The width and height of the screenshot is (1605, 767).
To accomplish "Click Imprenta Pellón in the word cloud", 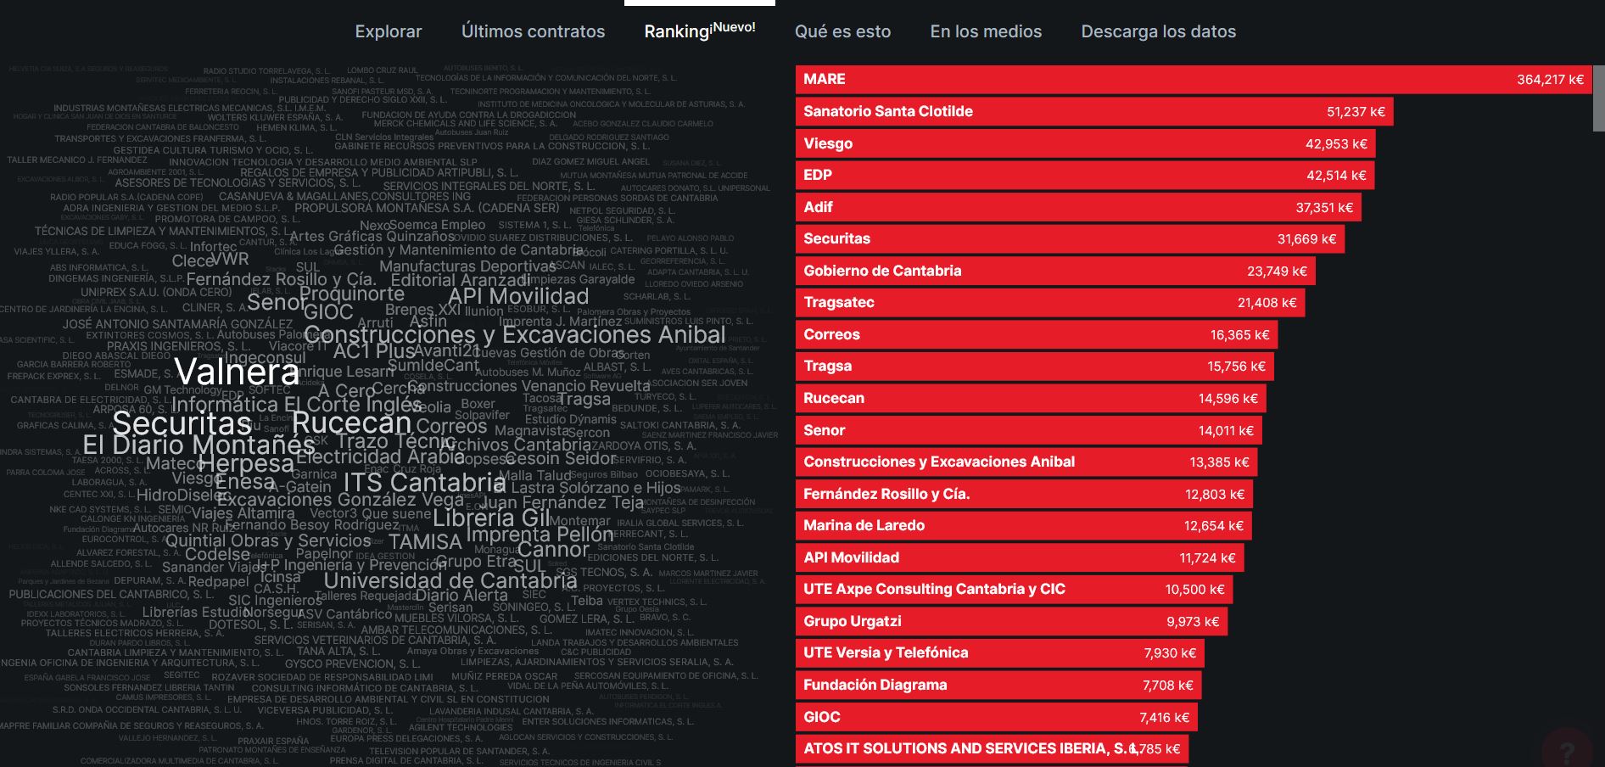I will (540, 534).
